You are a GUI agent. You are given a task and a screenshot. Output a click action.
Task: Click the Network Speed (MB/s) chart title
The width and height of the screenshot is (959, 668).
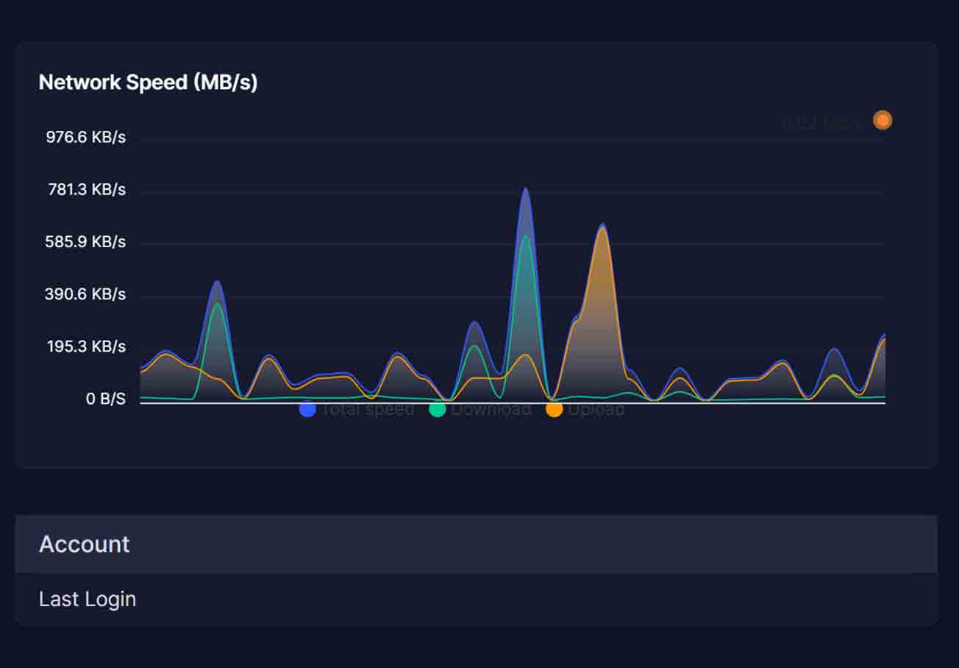pos(148,82)
